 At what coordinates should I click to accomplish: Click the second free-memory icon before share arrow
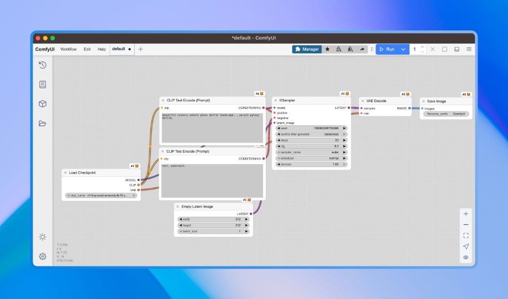click(x=350, y=49)
